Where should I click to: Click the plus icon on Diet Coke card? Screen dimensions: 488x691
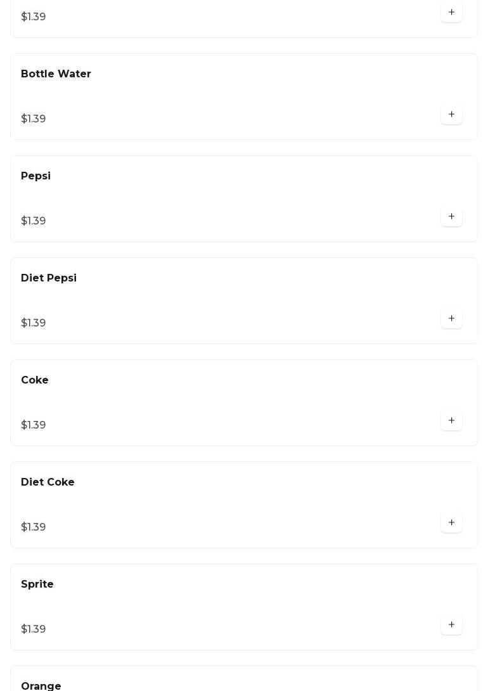point(451,522)
